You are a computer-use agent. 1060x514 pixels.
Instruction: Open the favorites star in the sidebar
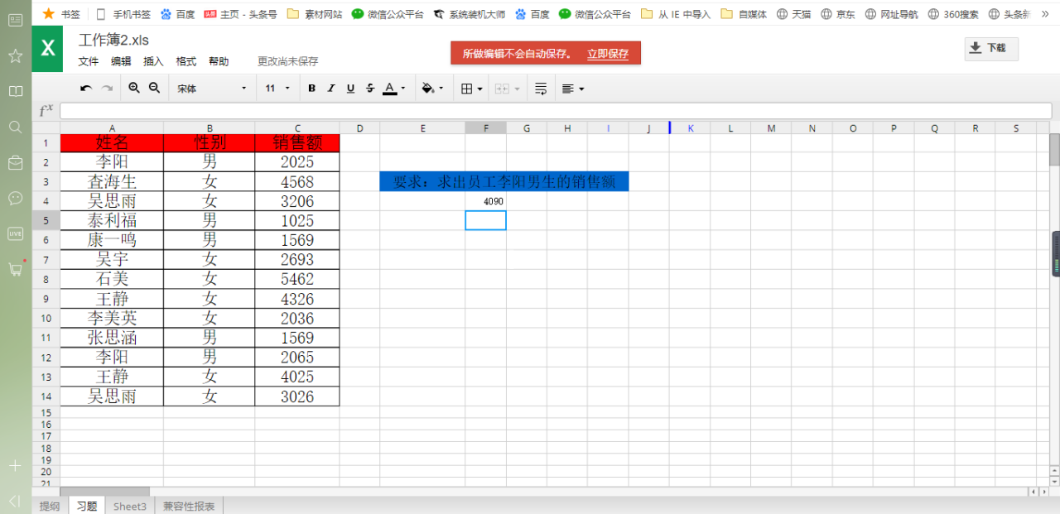click(x=15, y=55)
